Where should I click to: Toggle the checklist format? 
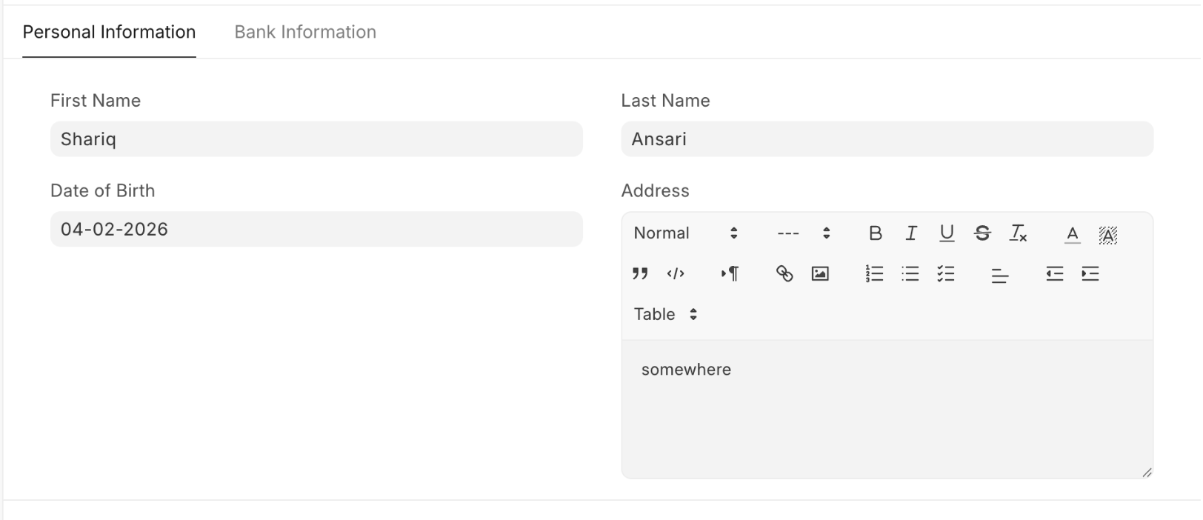(x=946, y=274)
